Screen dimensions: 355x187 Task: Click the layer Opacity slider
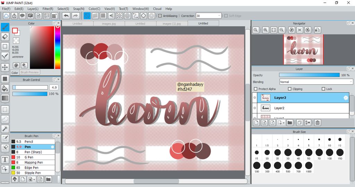[309, 75]
